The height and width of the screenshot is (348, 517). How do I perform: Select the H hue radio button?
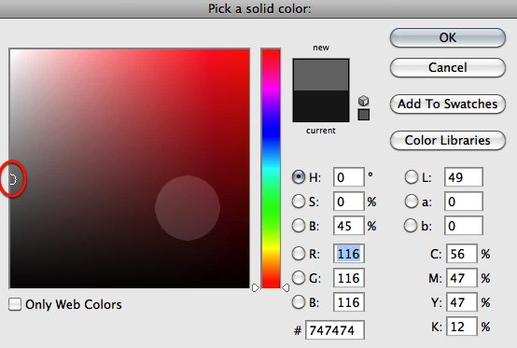pyautogui.click(x=299, y=177)
